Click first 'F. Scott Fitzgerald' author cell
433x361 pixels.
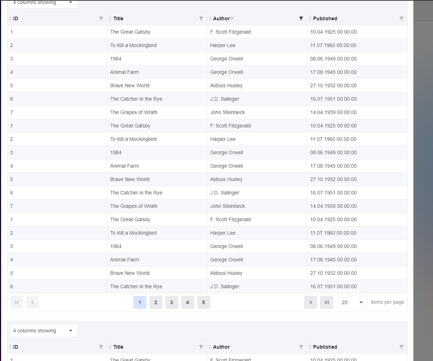pos(257,32)
